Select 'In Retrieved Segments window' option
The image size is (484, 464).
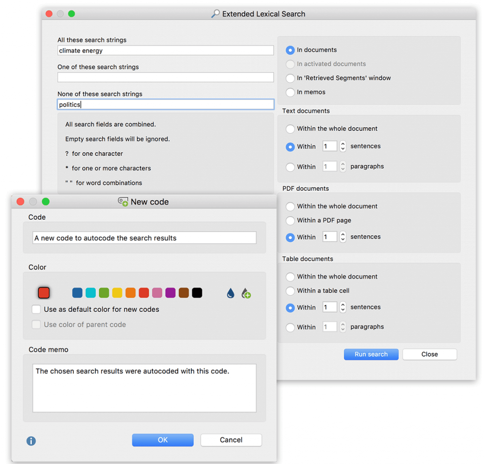pos(290,78)
